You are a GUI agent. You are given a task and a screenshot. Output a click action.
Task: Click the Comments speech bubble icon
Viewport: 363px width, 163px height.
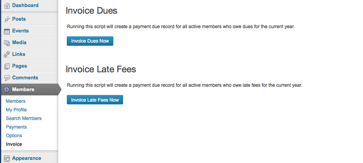(7, 78)
